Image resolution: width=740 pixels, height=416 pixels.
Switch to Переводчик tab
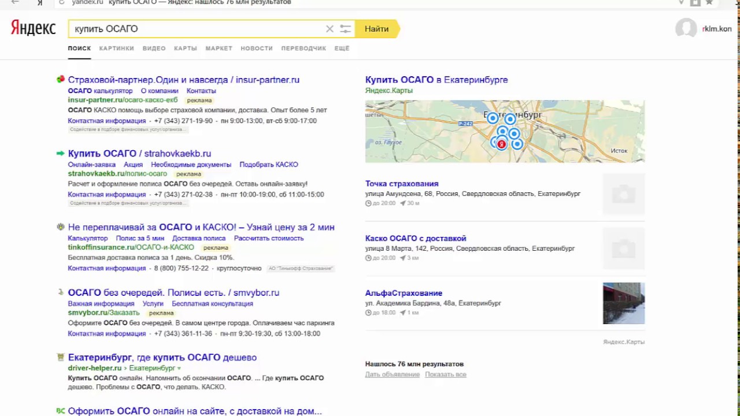click(x=304, y=49)
